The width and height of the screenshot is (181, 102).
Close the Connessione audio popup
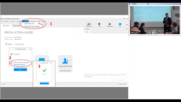coord(31,49)
